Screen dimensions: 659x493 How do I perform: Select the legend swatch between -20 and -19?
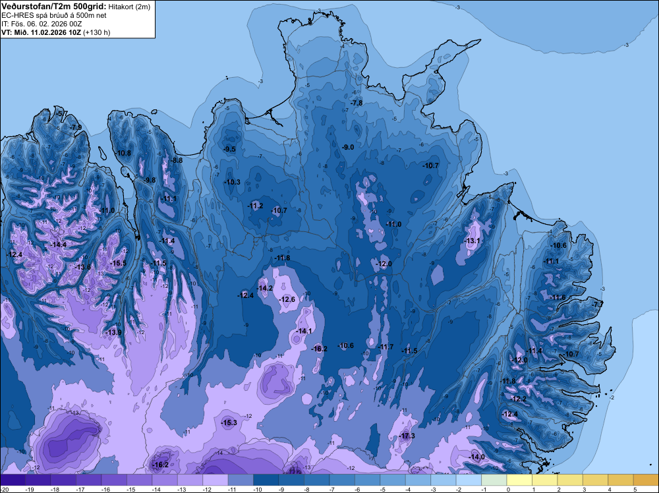(13, 480)
